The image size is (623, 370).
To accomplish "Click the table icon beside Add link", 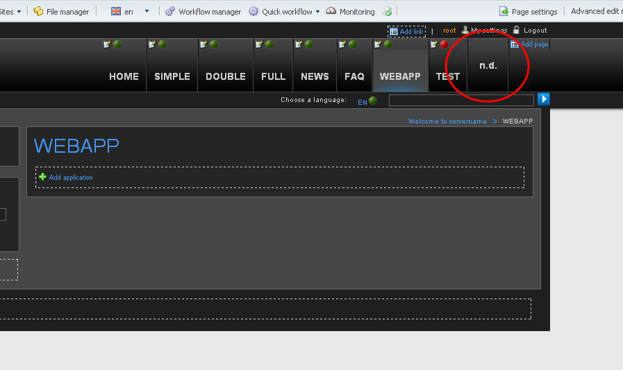I will click(x=394, y=32).
